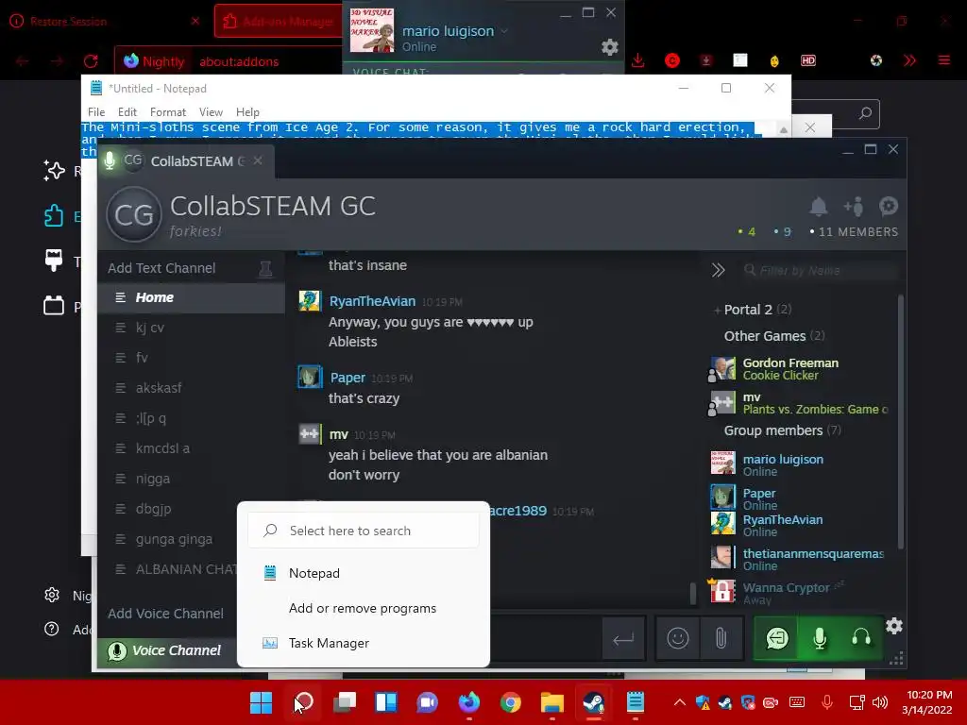Screen dimensions: 967x725
Task: Click mv's avatar in chat message
Action: pos(310,434)
